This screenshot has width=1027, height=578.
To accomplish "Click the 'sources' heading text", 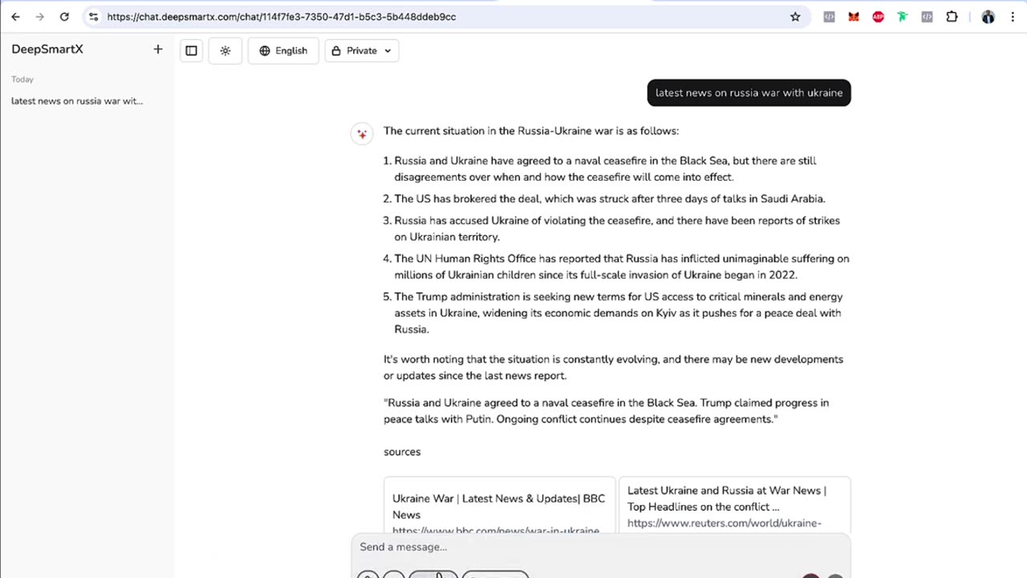I will [x=402, y=452].
